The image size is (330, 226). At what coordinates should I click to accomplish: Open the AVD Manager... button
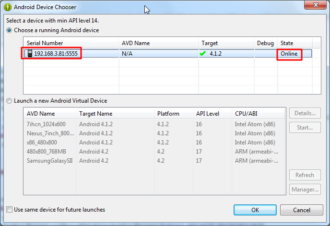point(305,190)
